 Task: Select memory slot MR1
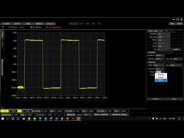[82, 24]
